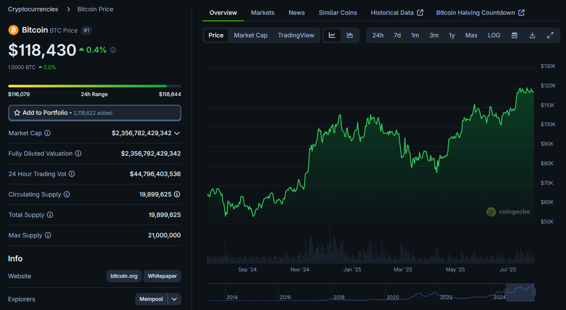Switch to candlestick chart view icon
Viewport: 566px width, 310px height.
pyautogui.click(x=350, y=35)
